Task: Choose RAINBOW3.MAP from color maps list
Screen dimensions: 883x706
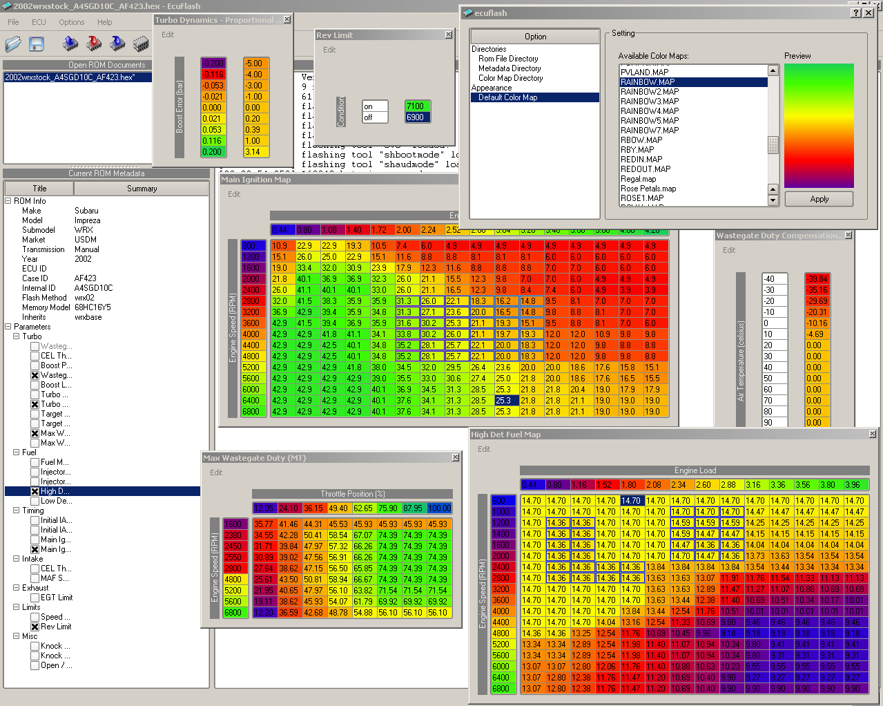Action: (650, 101)
